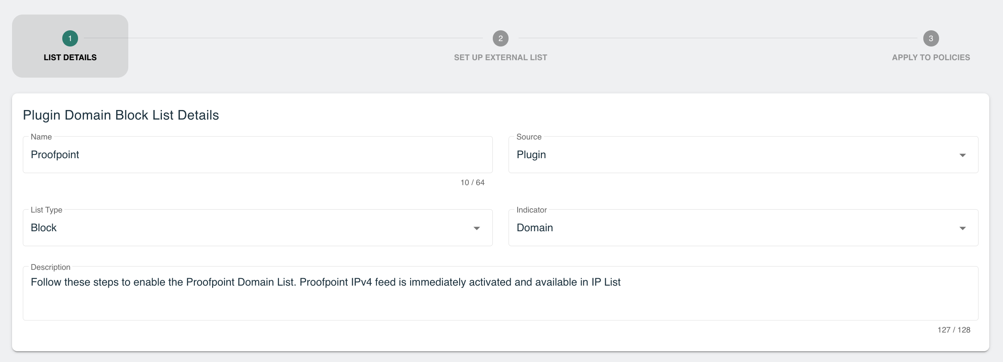Expand the List Type dropdown arrow
1003x362 pixels.
click(477, 228)
